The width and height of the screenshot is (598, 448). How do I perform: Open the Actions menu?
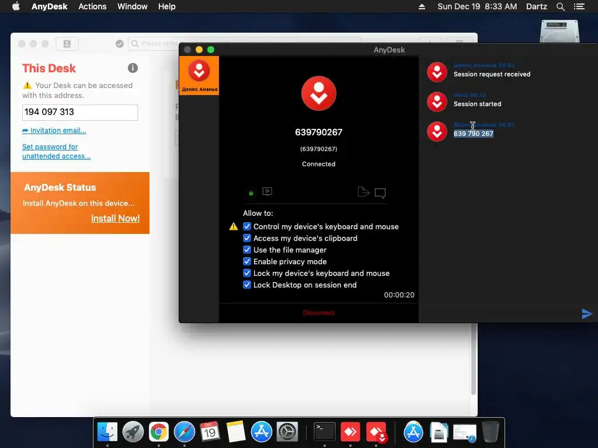click(x=92, y=6)
